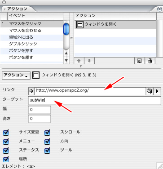Browse for a link file with the folder icon
The width and height of the screenshot is (163, 169).
point(149,91)
